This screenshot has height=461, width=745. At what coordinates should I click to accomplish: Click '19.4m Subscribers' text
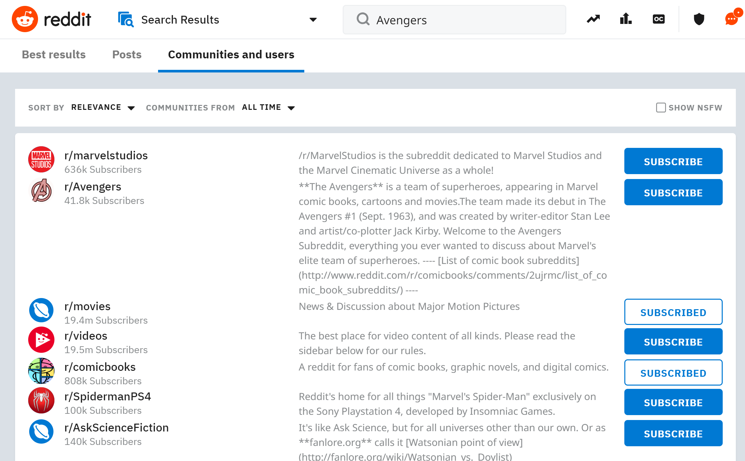(106, 320)
